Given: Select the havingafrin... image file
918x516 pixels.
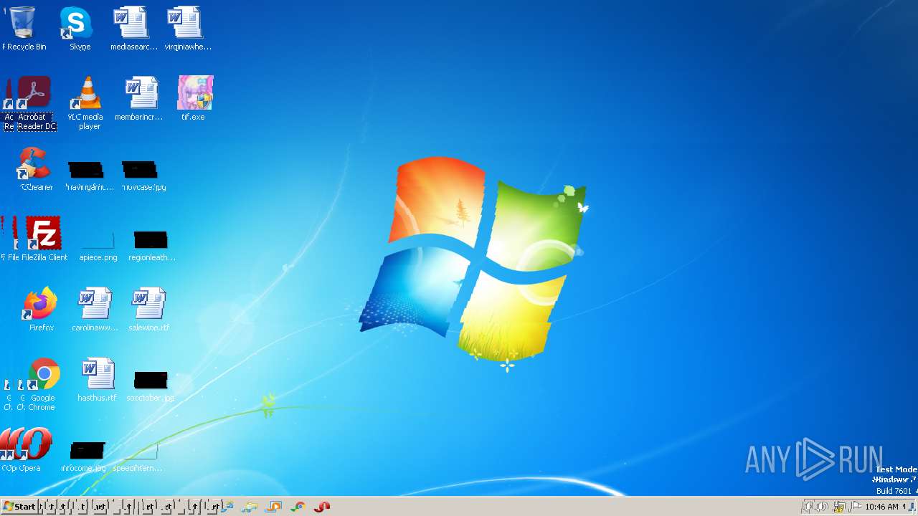Looking at the screenshot, I should 89,176.
